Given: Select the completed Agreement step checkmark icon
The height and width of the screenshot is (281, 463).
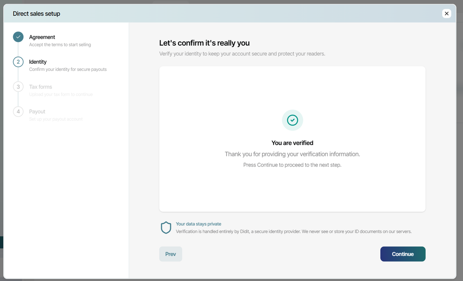Looking at the screenshot, I should [x=18, y=37].
